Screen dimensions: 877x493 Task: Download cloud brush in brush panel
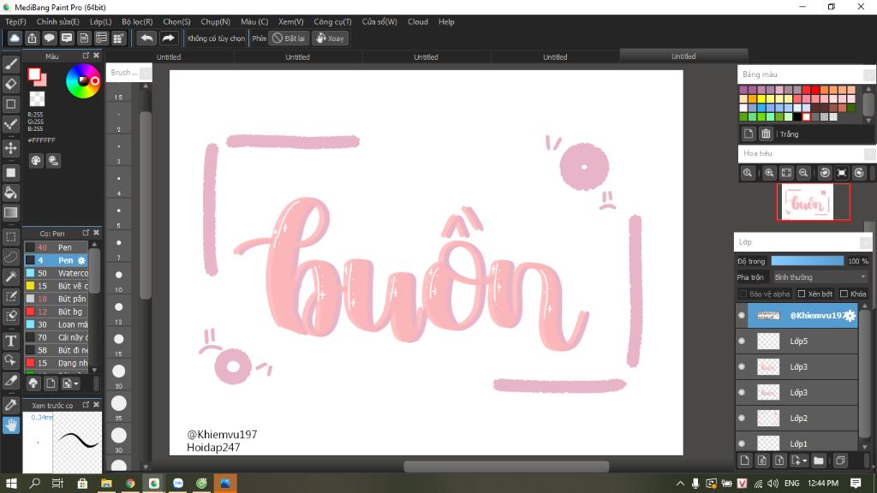click(33, 383)
